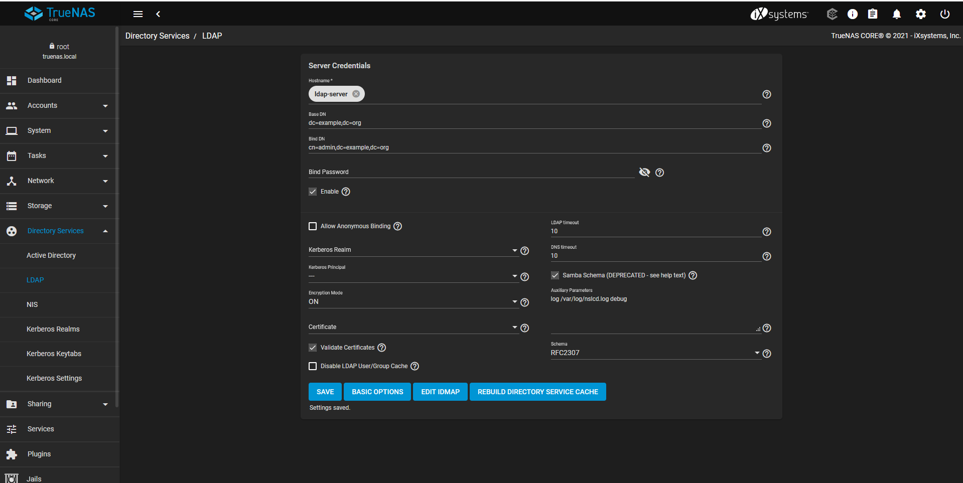
Task: Switch to BASIC OPTIONS
Action: tap(377, 392)
